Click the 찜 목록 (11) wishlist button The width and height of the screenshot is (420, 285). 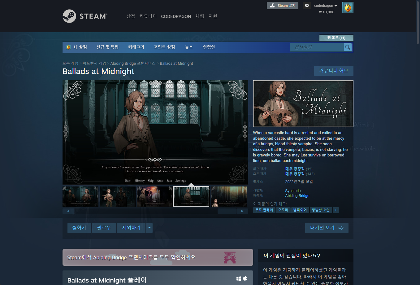pyautogui.click(x=336, y=38)
